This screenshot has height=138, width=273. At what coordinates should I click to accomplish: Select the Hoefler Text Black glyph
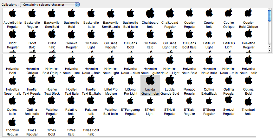[x=52, y=79]
